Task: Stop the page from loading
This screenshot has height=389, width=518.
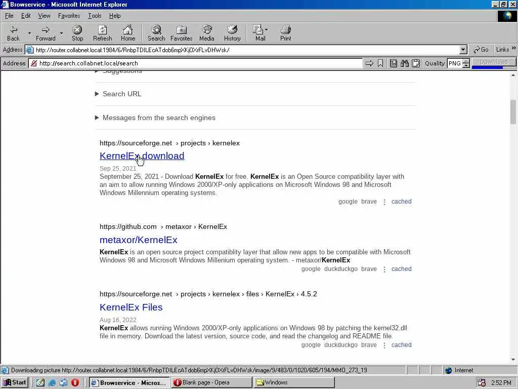Action: [77, 33]
